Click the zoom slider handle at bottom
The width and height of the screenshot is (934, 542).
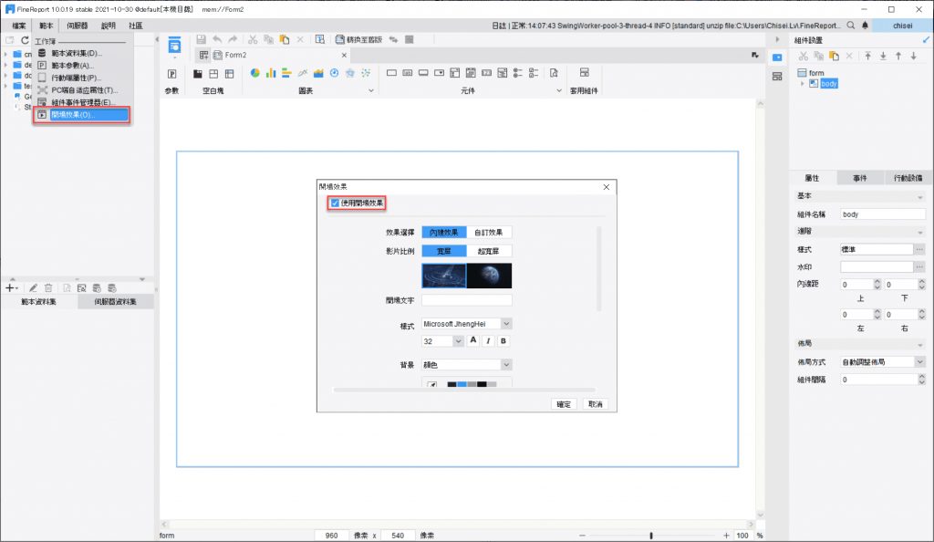coord(651,536)
